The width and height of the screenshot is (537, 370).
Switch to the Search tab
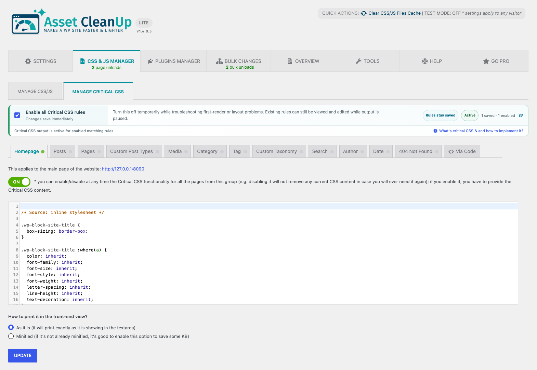pos(323,151)
